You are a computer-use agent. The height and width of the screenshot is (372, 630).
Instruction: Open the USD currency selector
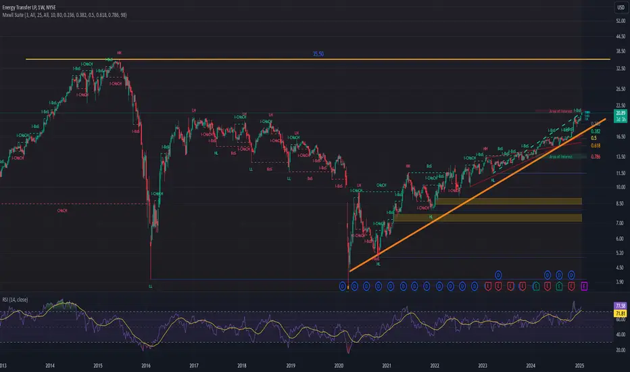click(x=621, y=7)
